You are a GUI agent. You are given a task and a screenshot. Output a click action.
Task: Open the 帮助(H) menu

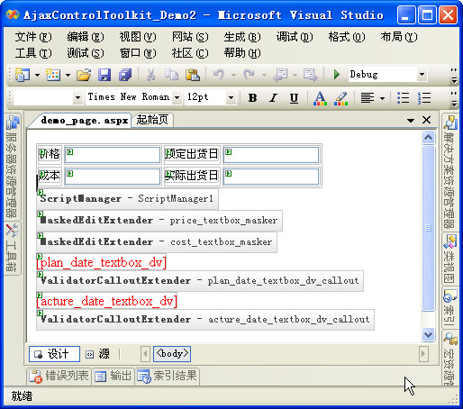(x=242, y=53)
